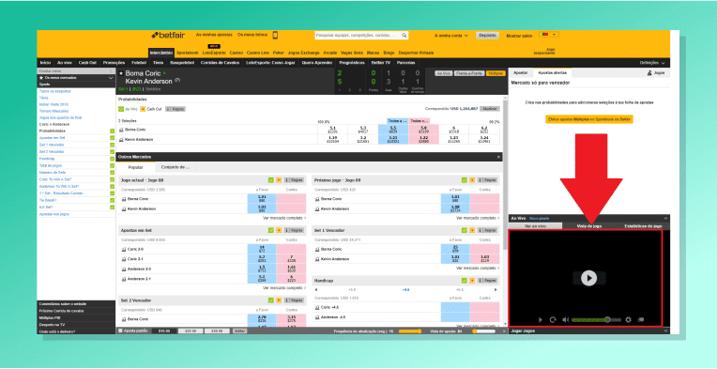This screenshot has height=369, width=717.
Task: Collapse the Ao Vivo video panel
Action: point(665,219)
